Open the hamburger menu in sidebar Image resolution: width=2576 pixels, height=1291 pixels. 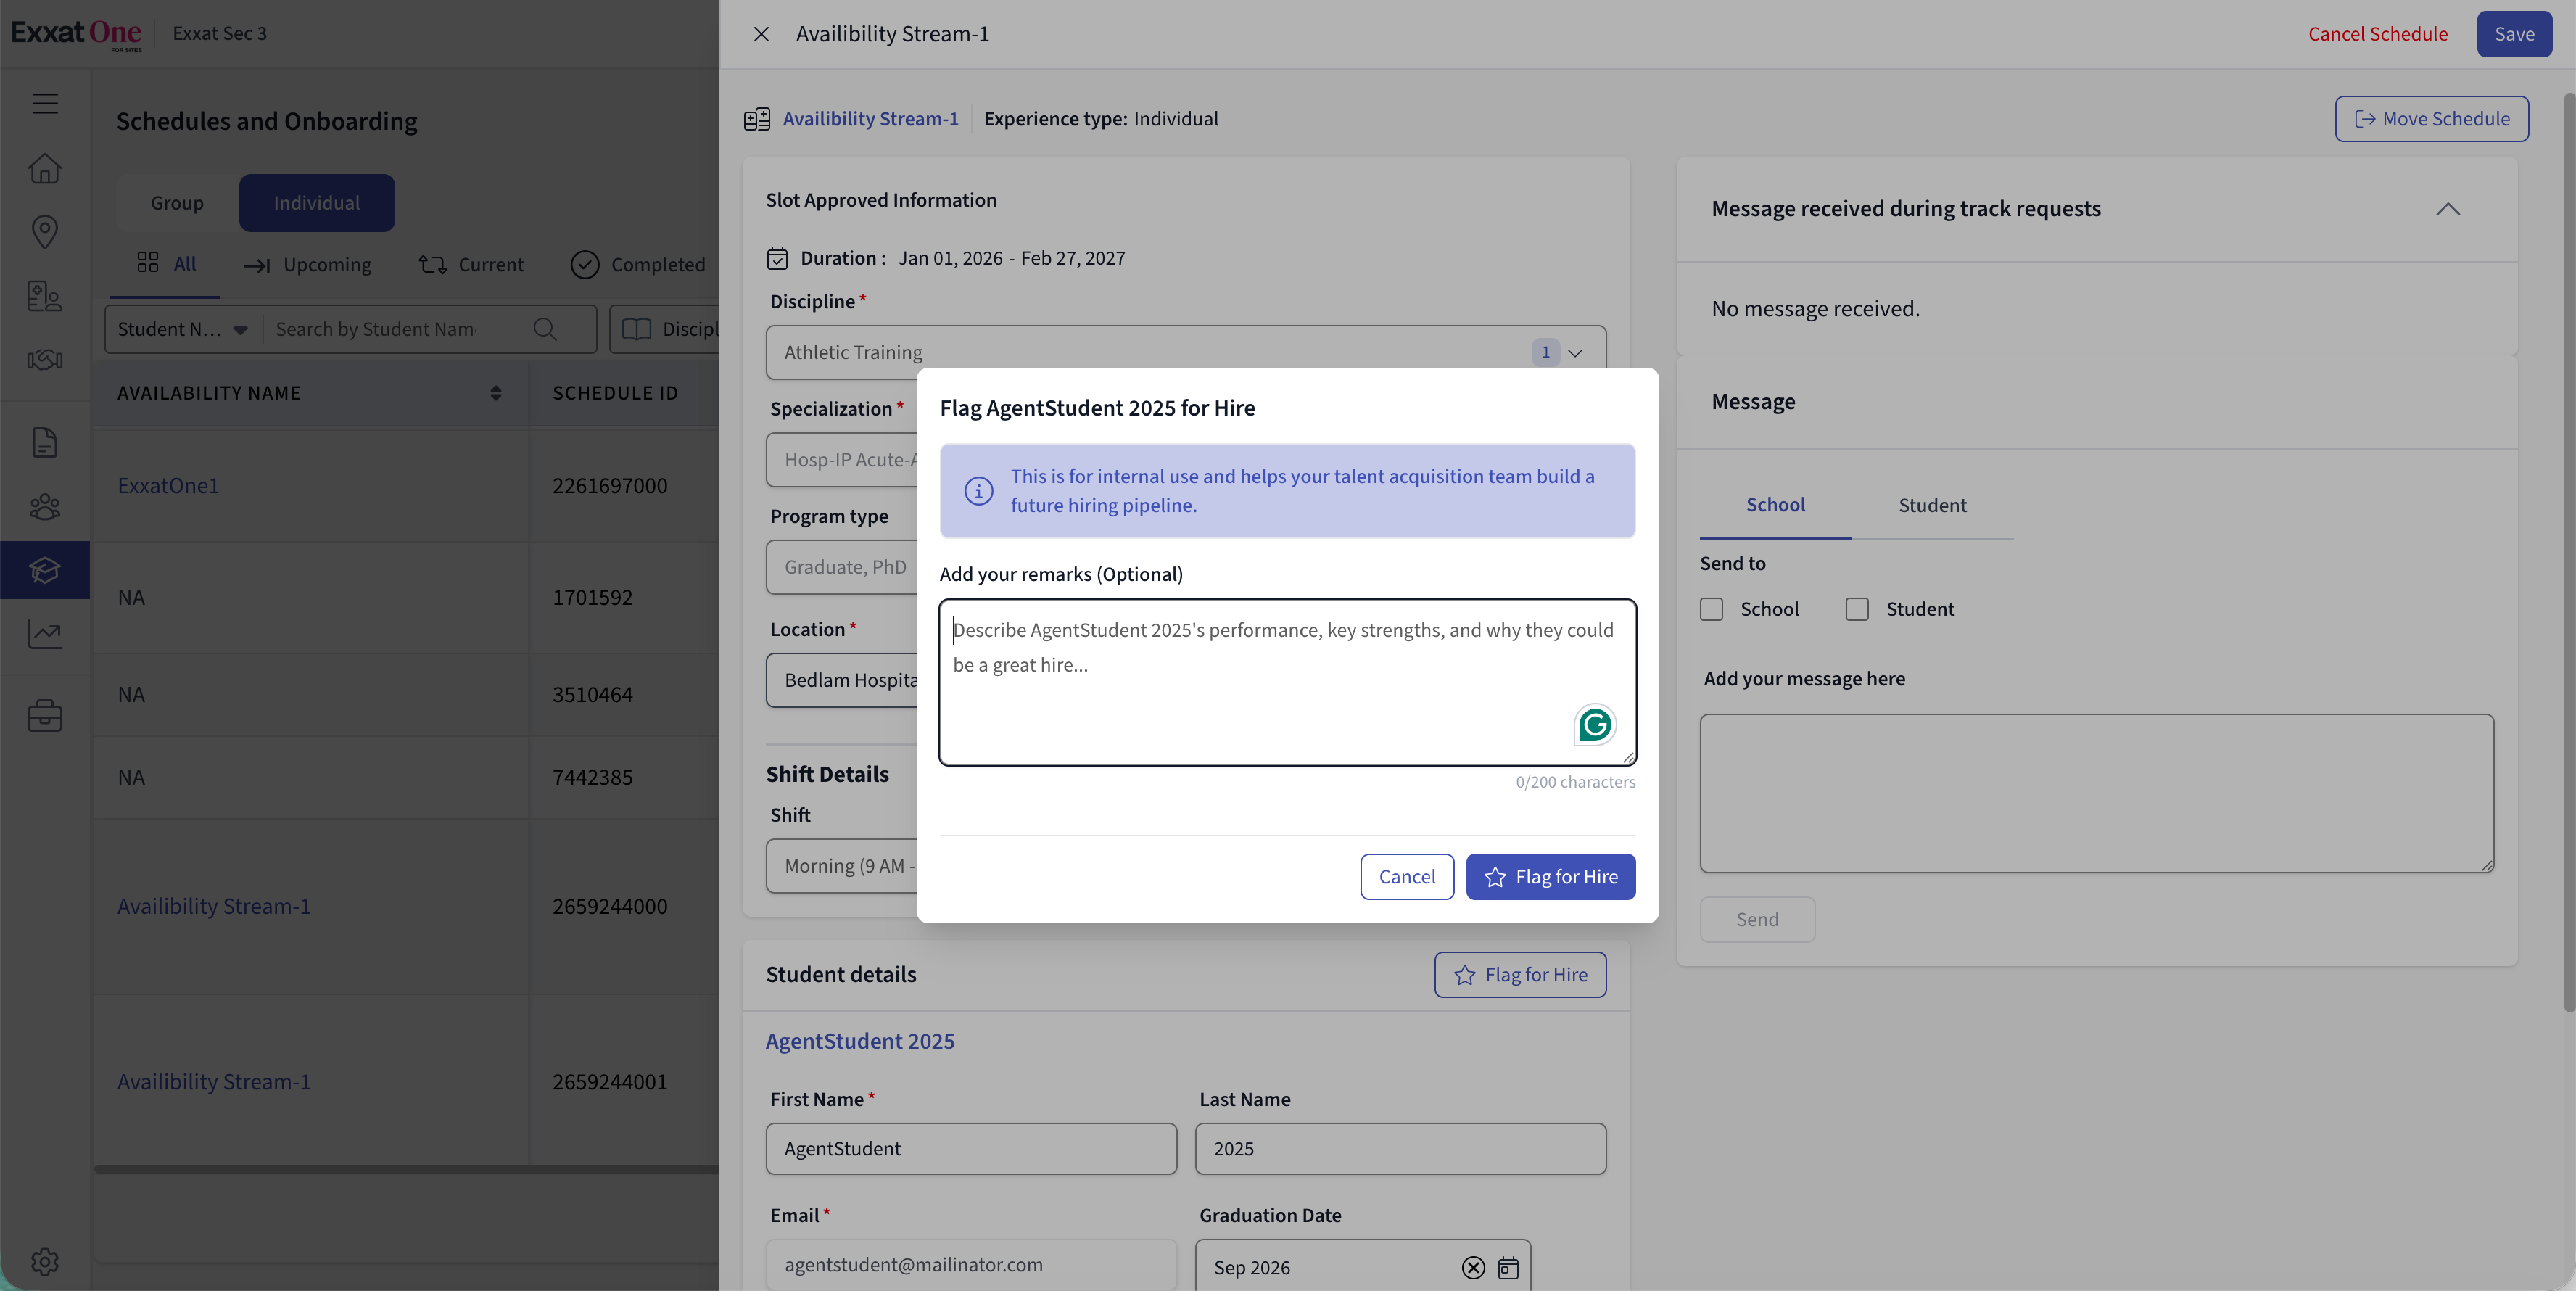[x=45, y=103]
